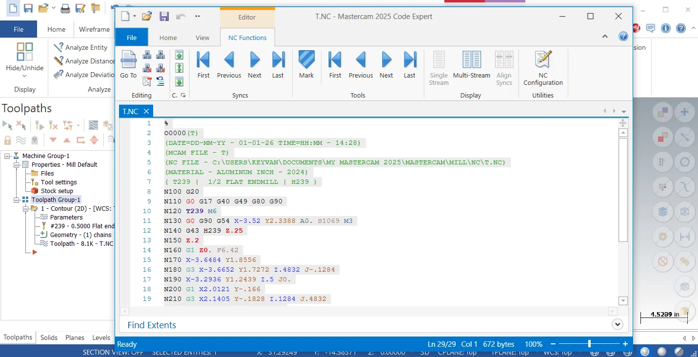This screenshot has height=357, width=698.
Task: Close the T.NC document tab
Action: [146, 111]
